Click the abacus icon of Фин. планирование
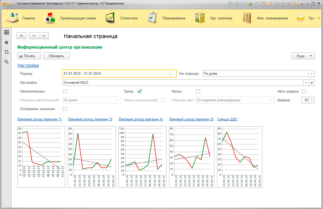323x209 pixels. coord(247,18)
